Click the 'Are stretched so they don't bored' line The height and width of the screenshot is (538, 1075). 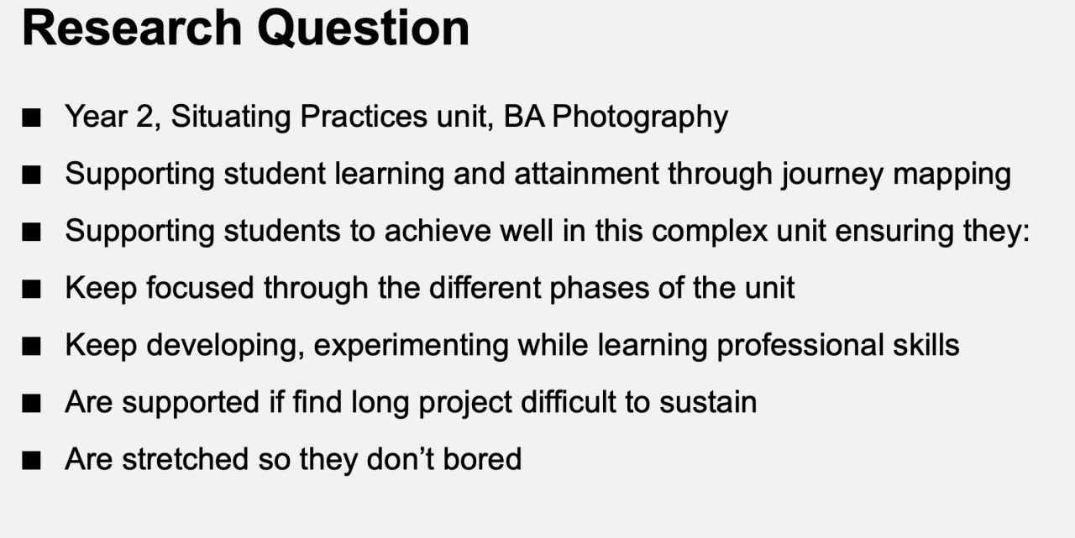click(x=294, y=459)
